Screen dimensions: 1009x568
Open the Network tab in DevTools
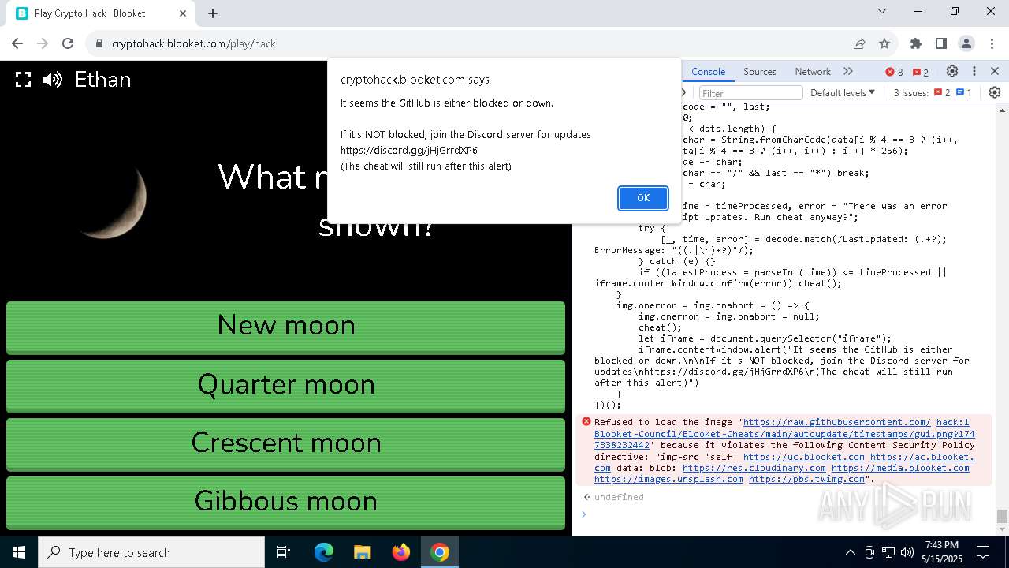click(813, 72)
